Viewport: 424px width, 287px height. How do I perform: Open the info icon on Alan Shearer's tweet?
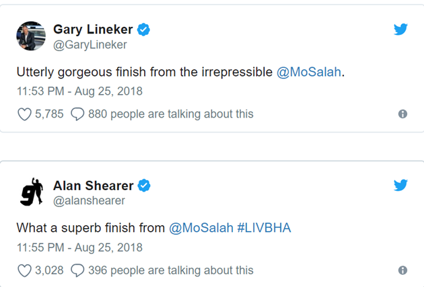(402, 270)
